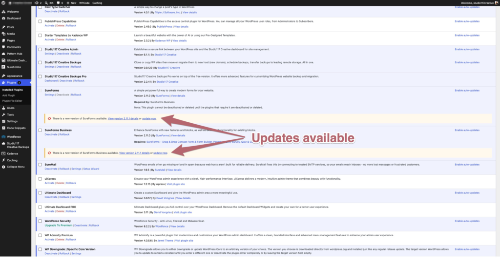The height and width of the screenshot is (265, 500).
Task: Open the Caching lightning icon in sidebar
Action: point(3,160)
